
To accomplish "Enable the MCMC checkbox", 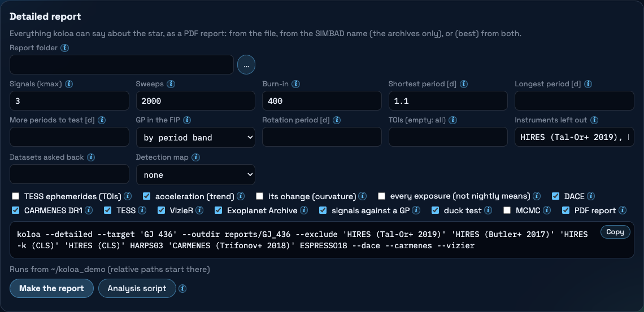I will [x=507, y=210].
